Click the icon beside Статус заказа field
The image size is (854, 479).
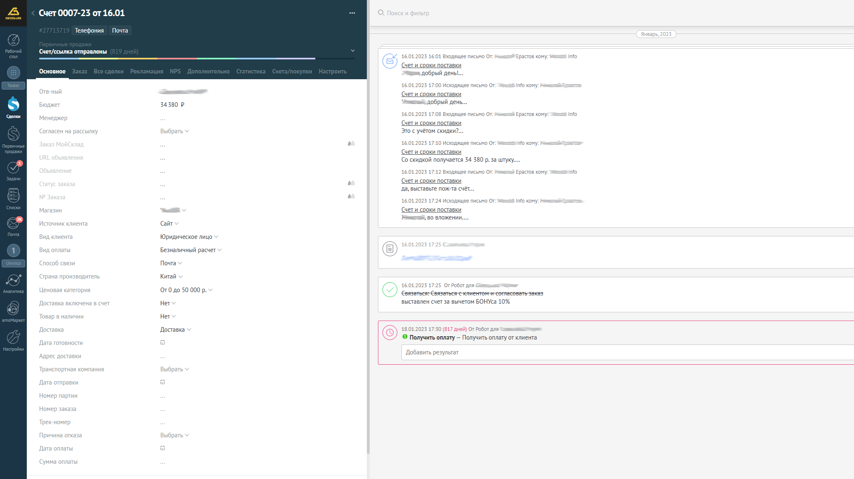click(351, 183)
